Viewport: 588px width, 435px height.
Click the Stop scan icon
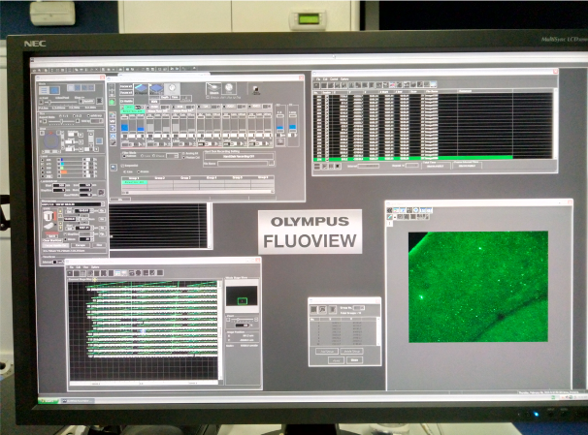pyautogui.click(x=213, y=89)
